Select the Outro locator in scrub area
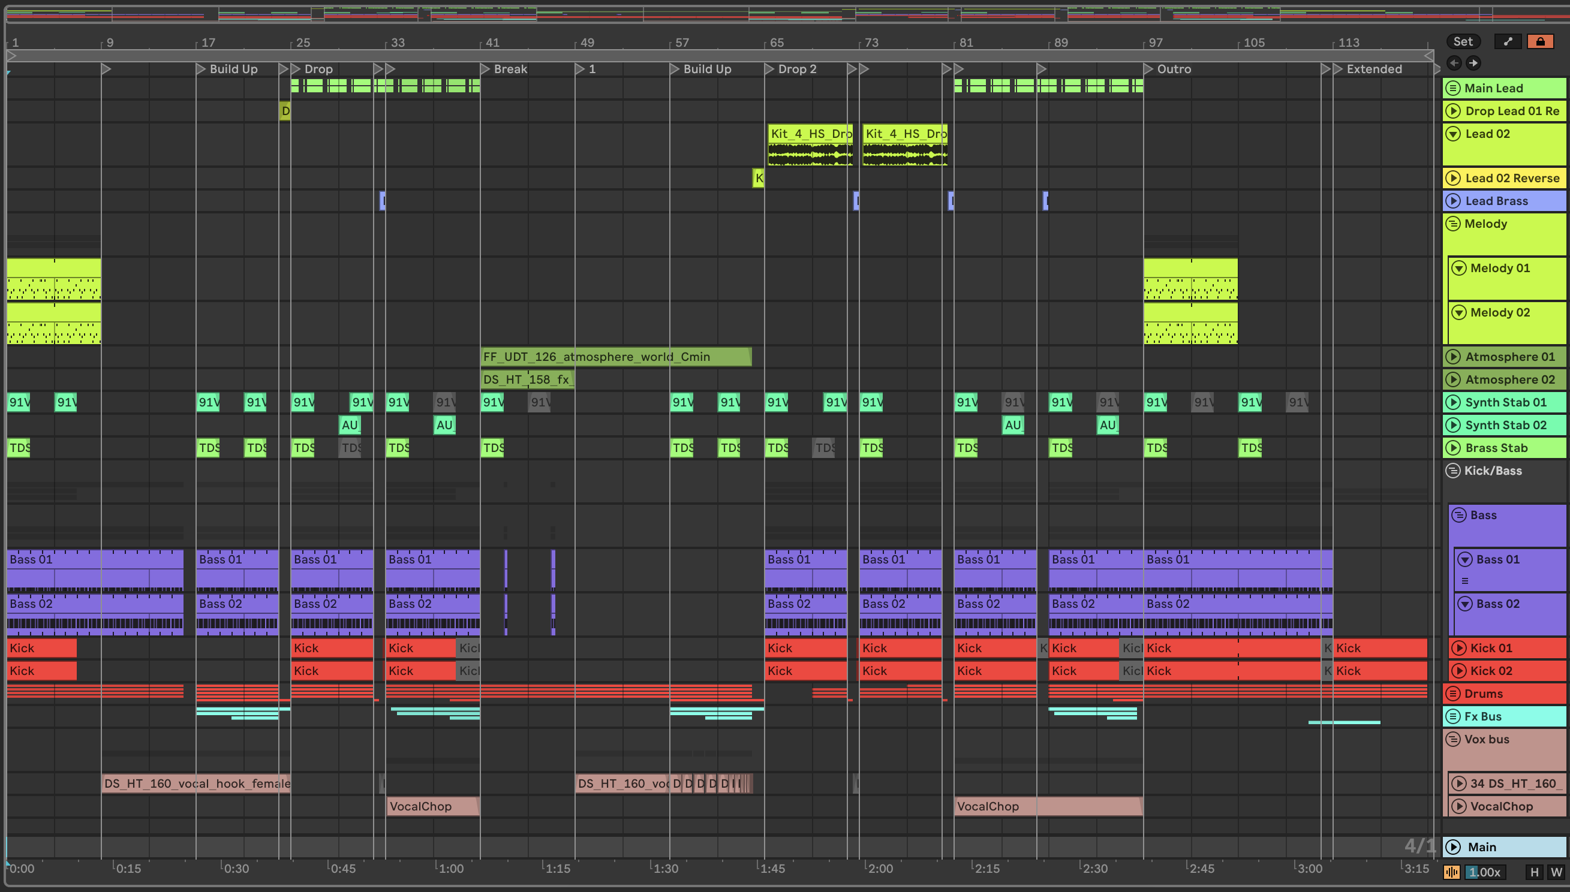The image size is (1570, 892). click(x=1148, y=68)
